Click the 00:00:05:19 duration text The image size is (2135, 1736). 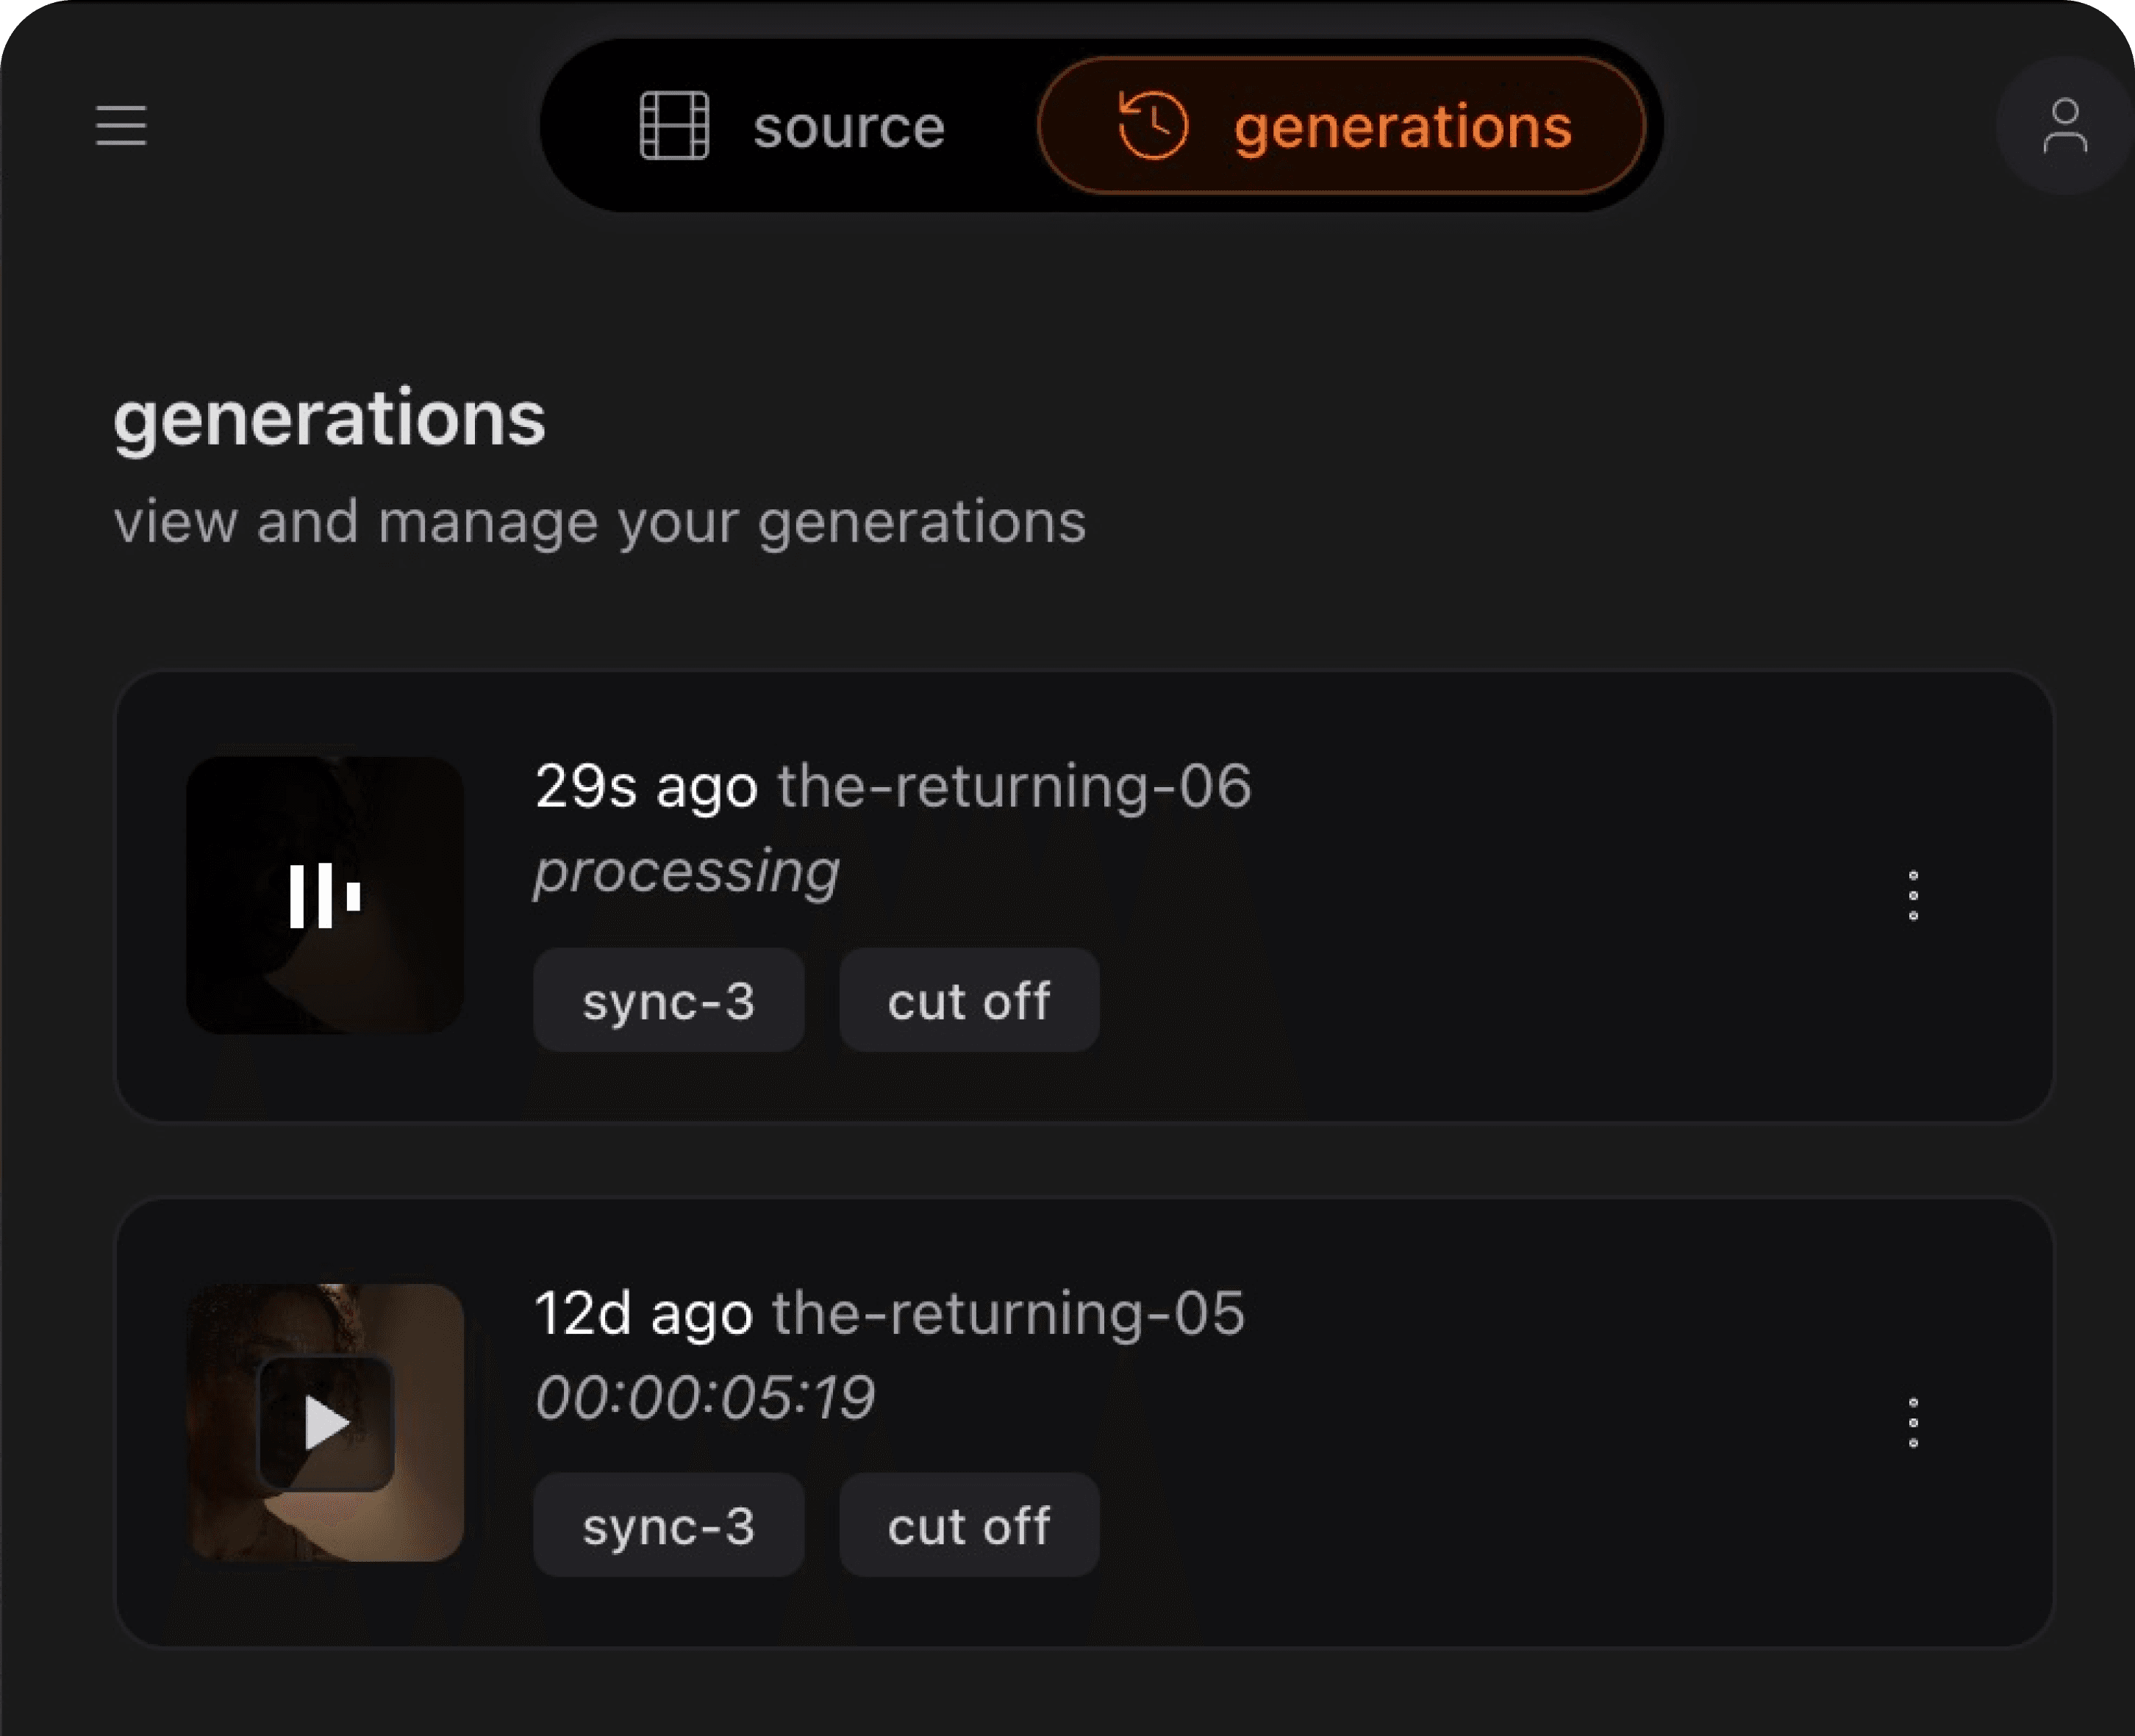click(x=705, y=1398)
